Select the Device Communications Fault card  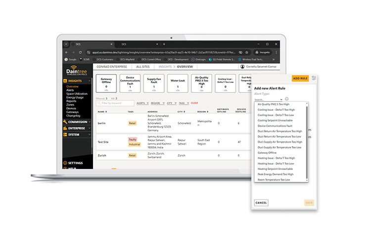click(x=130, y=83)
